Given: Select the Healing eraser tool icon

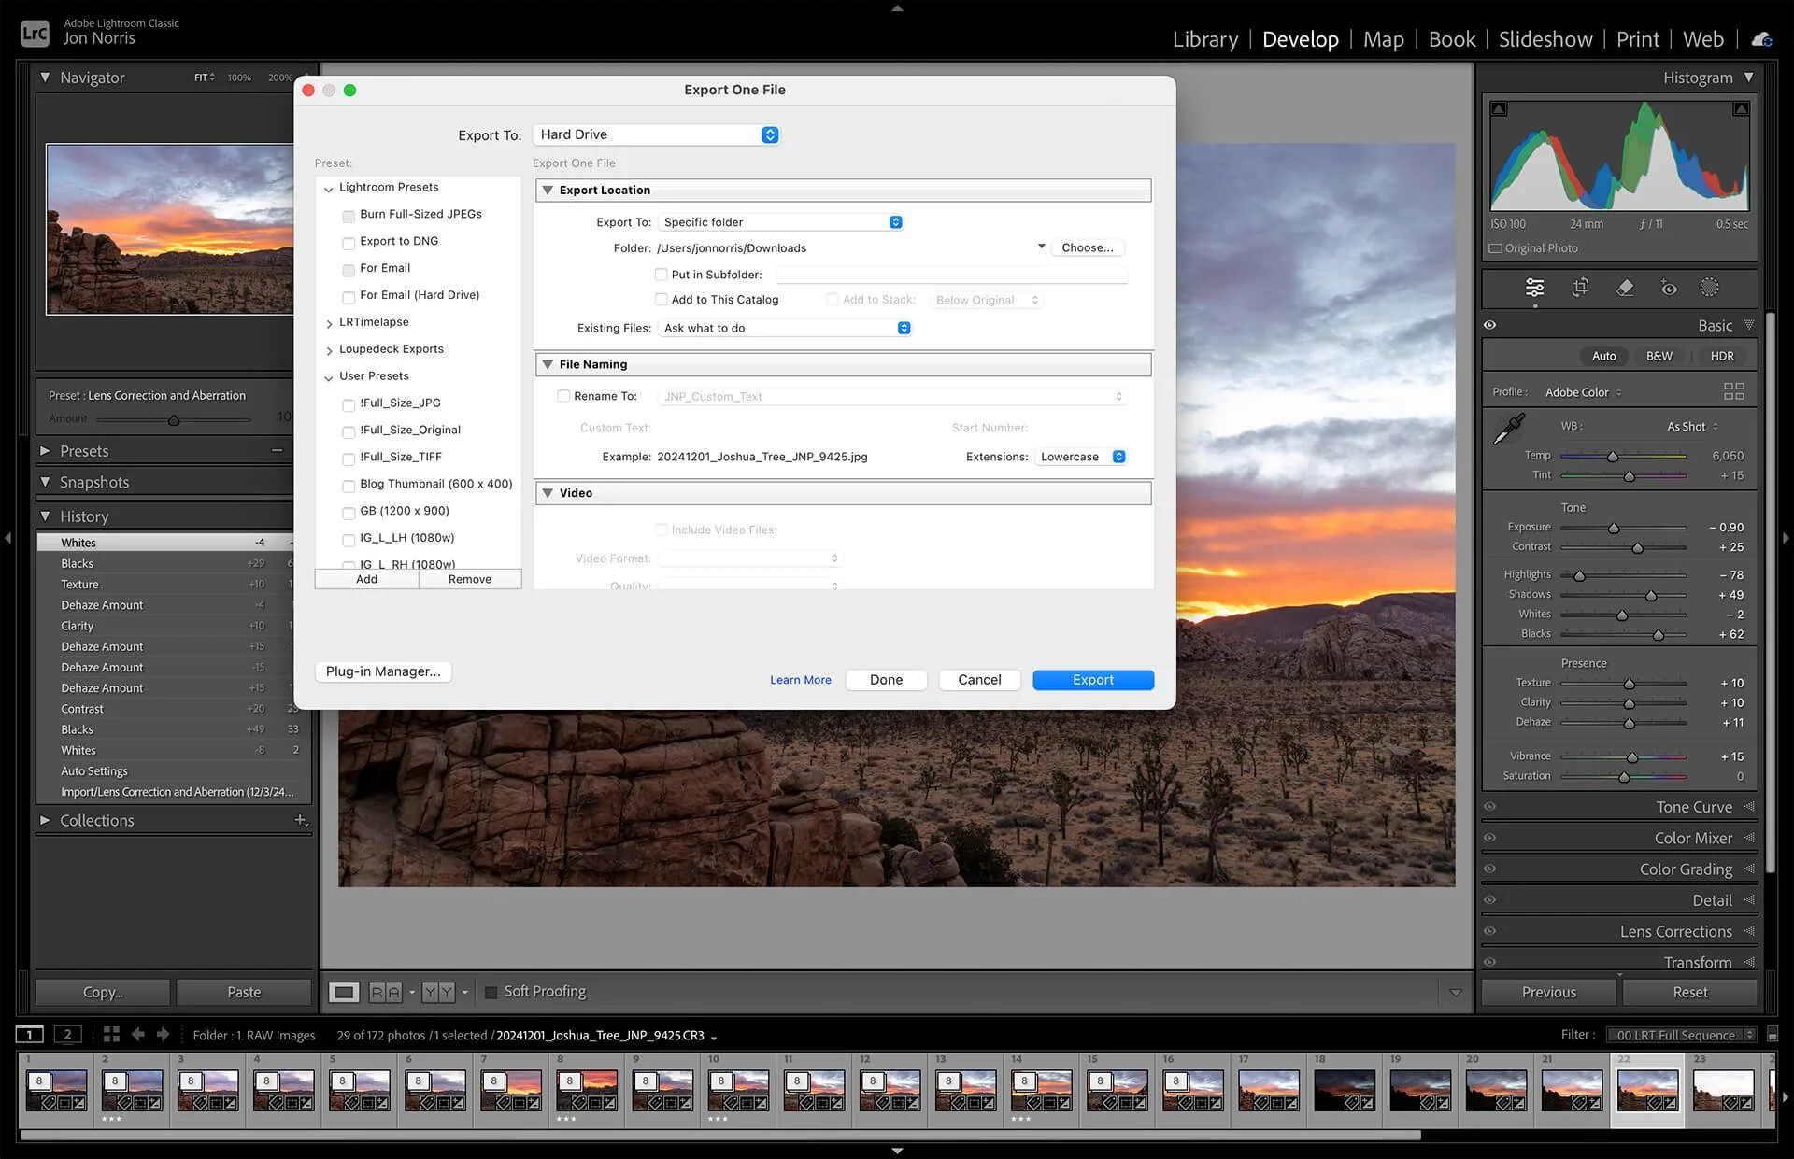Looking at the screenshot, I should [1625, 288].
